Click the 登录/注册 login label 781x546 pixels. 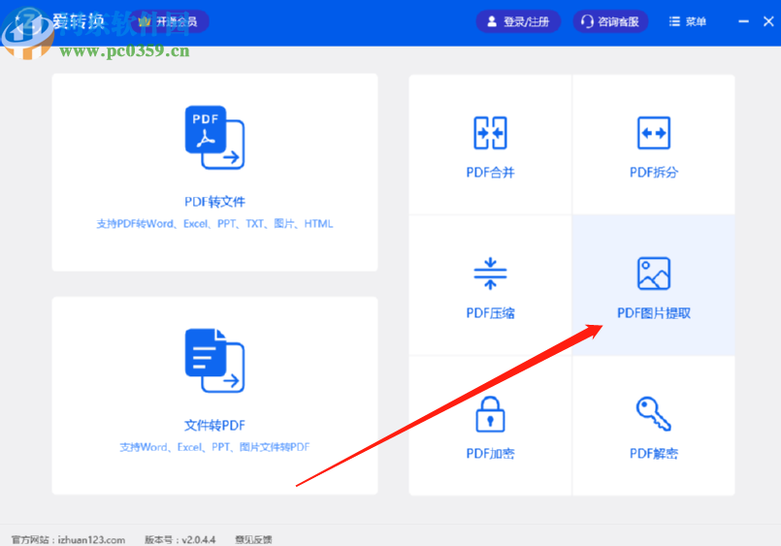[526, 21]
